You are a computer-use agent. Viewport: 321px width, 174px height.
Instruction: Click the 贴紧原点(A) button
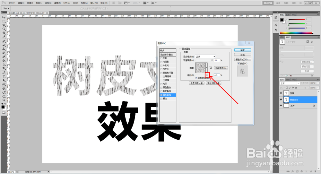[221, 68]
